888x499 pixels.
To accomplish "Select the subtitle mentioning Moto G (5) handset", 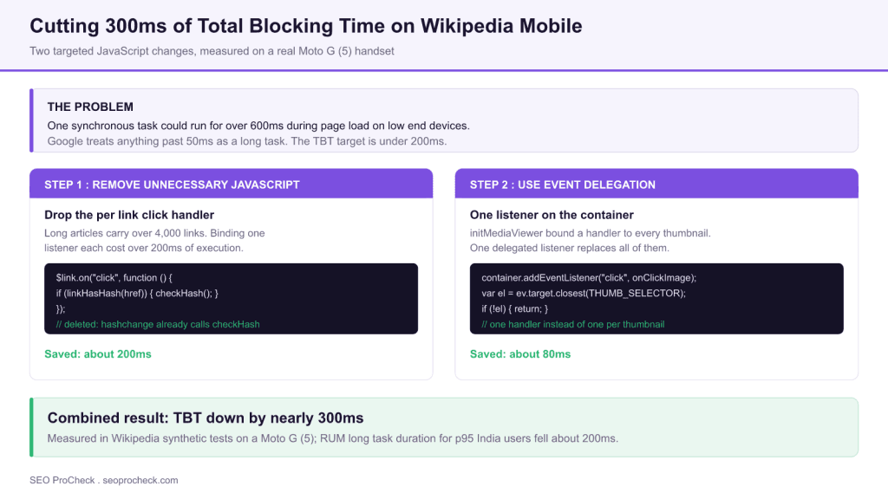I will coord(212,51).
